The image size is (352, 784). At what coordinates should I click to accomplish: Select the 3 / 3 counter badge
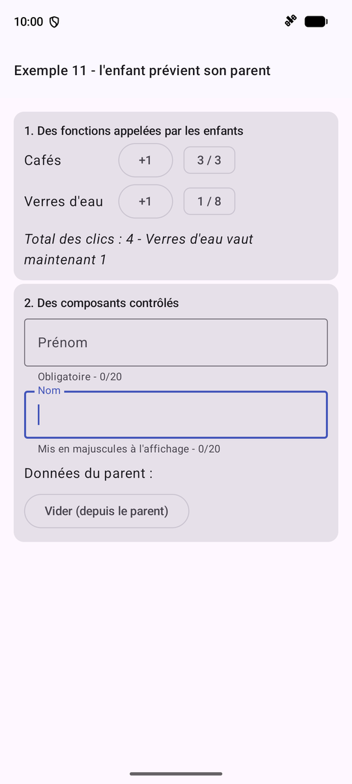(x=209, y=160)
